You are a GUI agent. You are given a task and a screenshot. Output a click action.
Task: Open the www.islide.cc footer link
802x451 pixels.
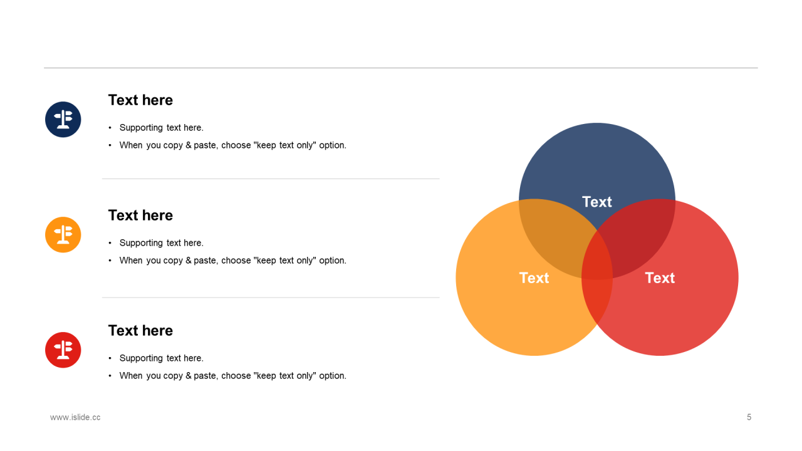click(75, 417)
